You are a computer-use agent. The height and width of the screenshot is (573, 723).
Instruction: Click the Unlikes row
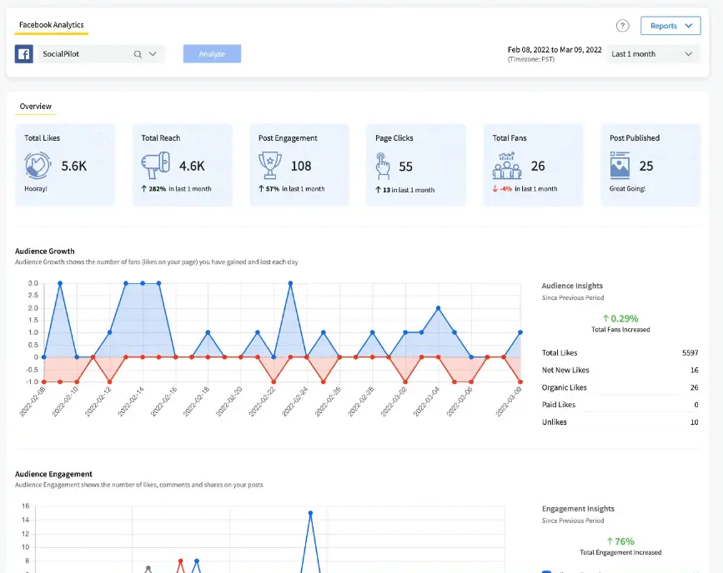(620, 422)
